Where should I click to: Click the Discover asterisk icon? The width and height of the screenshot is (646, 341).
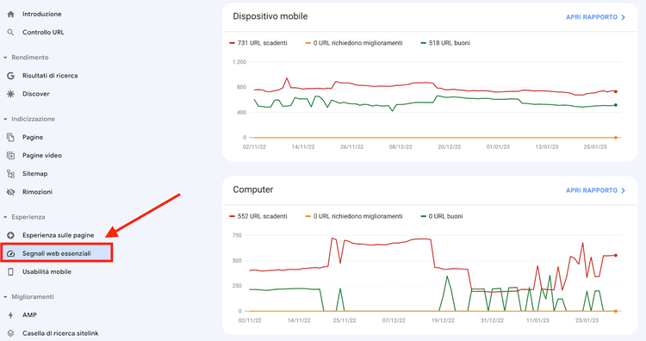[10, 94]
